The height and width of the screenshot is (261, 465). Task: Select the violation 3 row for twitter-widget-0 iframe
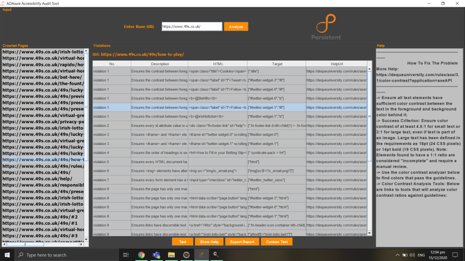pos(230,135)
